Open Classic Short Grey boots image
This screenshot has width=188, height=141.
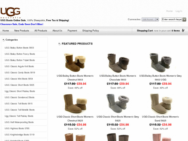click(118, 103)
